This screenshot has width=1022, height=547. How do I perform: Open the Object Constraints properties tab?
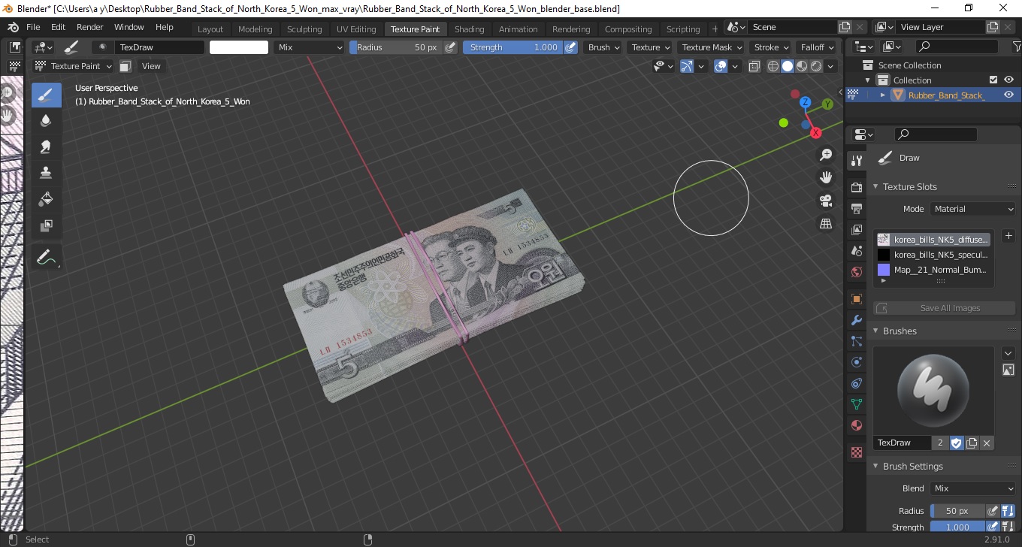coord(856,383)
